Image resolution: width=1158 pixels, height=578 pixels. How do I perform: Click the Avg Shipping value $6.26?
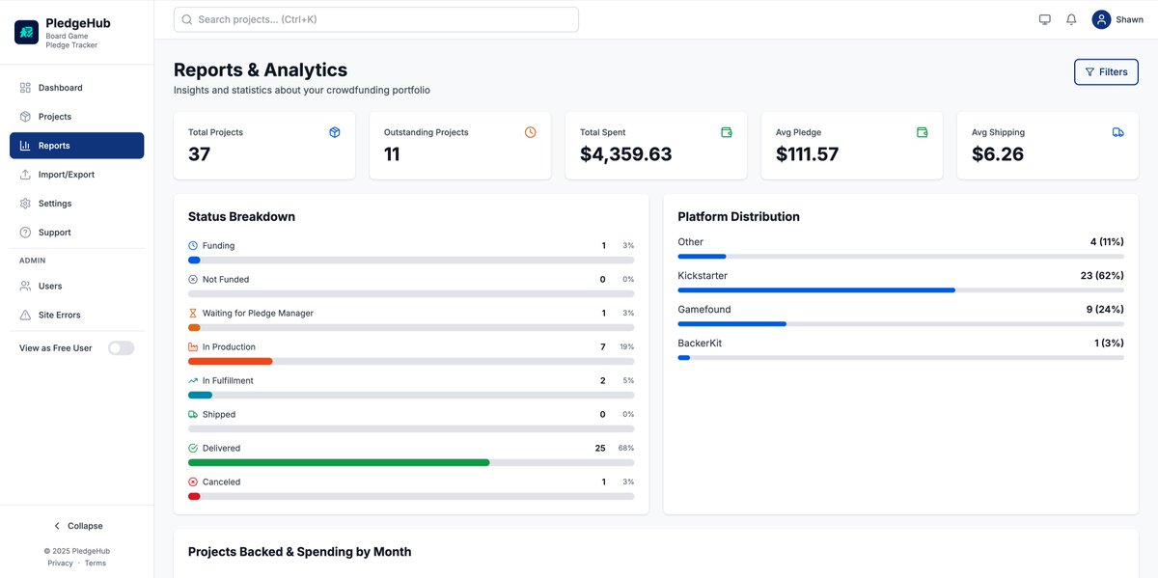(998, 154)
